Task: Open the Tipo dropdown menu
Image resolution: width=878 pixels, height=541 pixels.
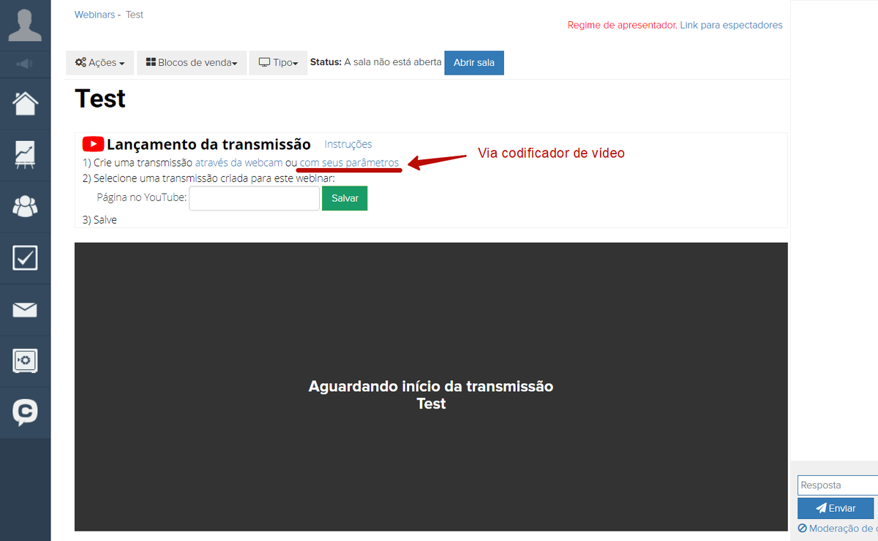Action: [x=278, y=63]
